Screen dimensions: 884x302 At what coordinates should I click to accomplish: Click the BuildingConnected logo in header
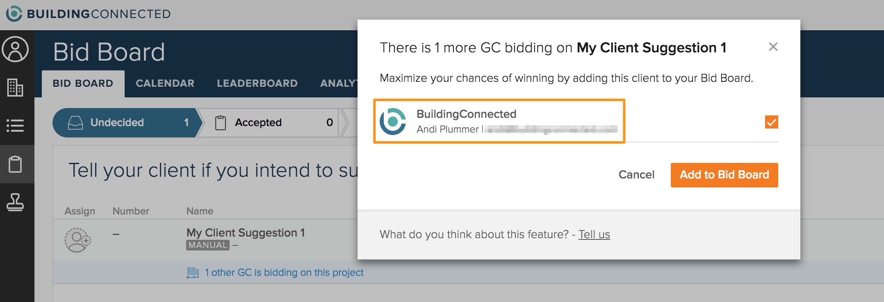point(88,14)
